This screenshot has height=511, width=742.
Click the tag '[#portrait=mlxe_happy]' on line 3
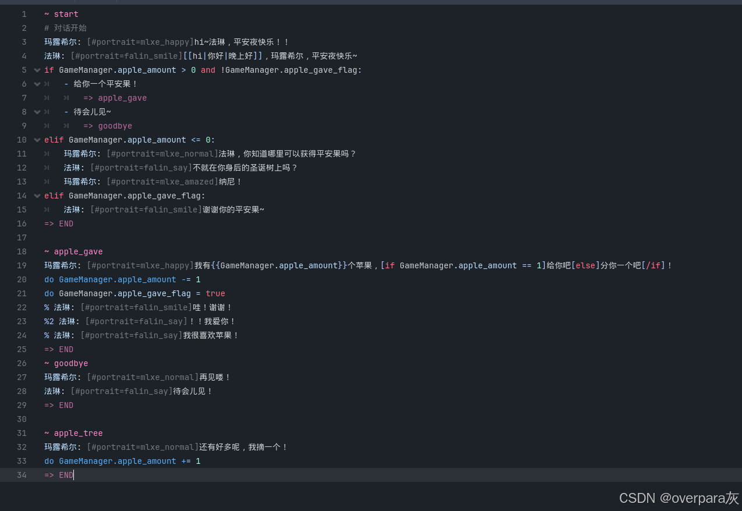click(140, 42)
